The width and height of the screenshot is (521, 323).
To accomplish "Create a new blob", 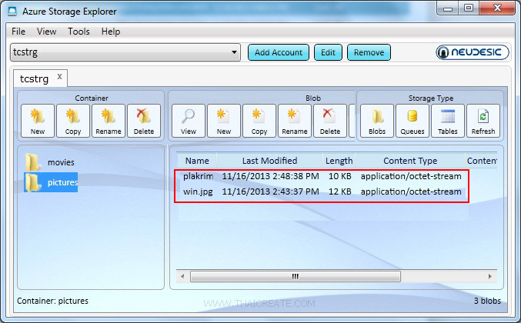I will click(224, 121).
